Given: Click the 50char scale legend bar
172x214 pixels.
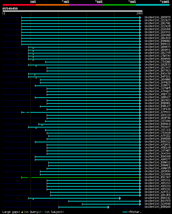Looking at the screenshot, I should pos(125,212).
